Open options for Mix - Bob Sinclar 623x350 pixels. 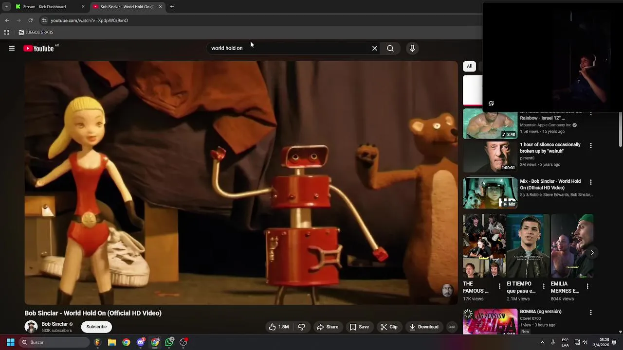click(x=590, y=182)
